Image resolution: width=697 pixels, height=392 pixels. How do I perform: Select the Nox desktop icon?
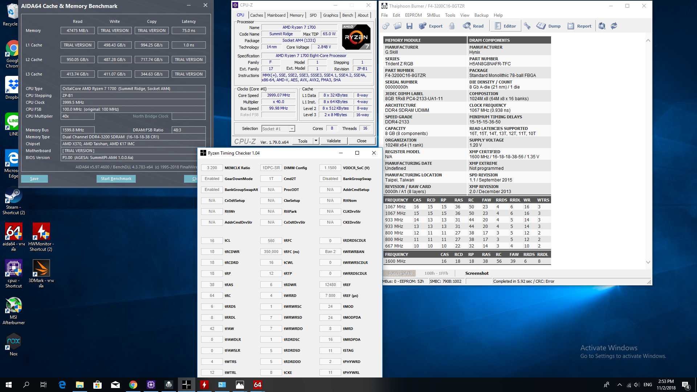(13, 345)
